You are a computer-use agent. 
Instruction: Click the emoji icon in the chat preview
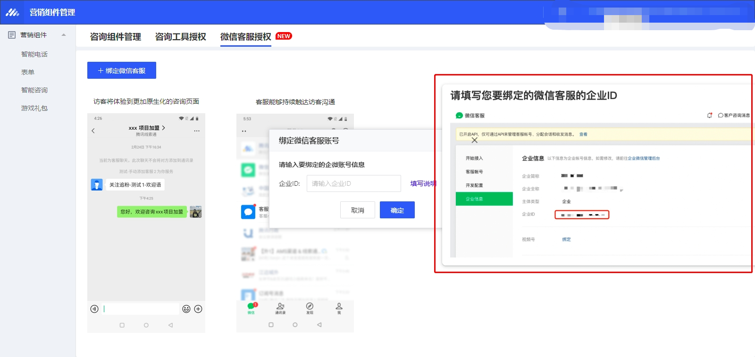pyautogui.click(x=186, y=309)
